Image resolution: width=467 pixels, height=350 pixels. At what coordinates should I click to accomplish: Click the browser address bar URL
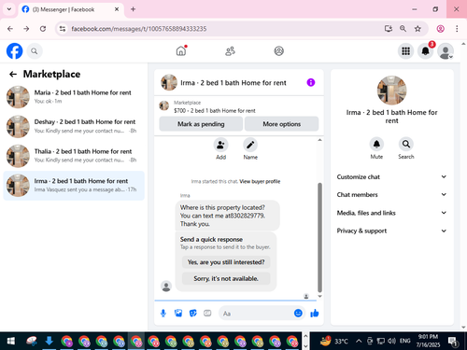click(x=139, y=29)
